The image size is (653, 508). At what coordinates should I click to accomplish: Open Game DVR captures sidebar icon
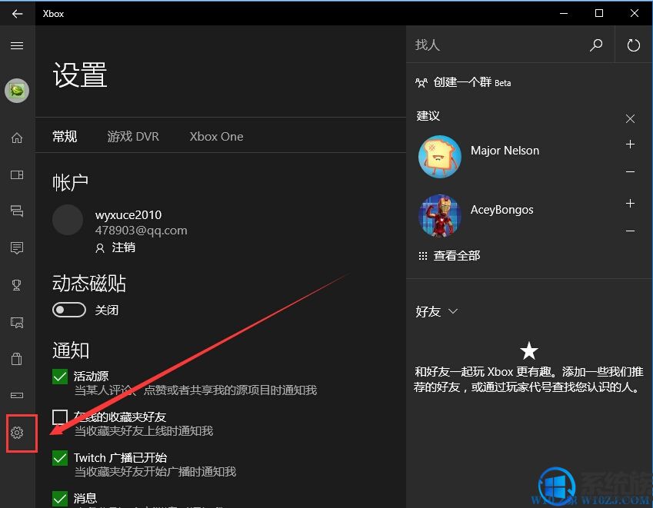17,322
